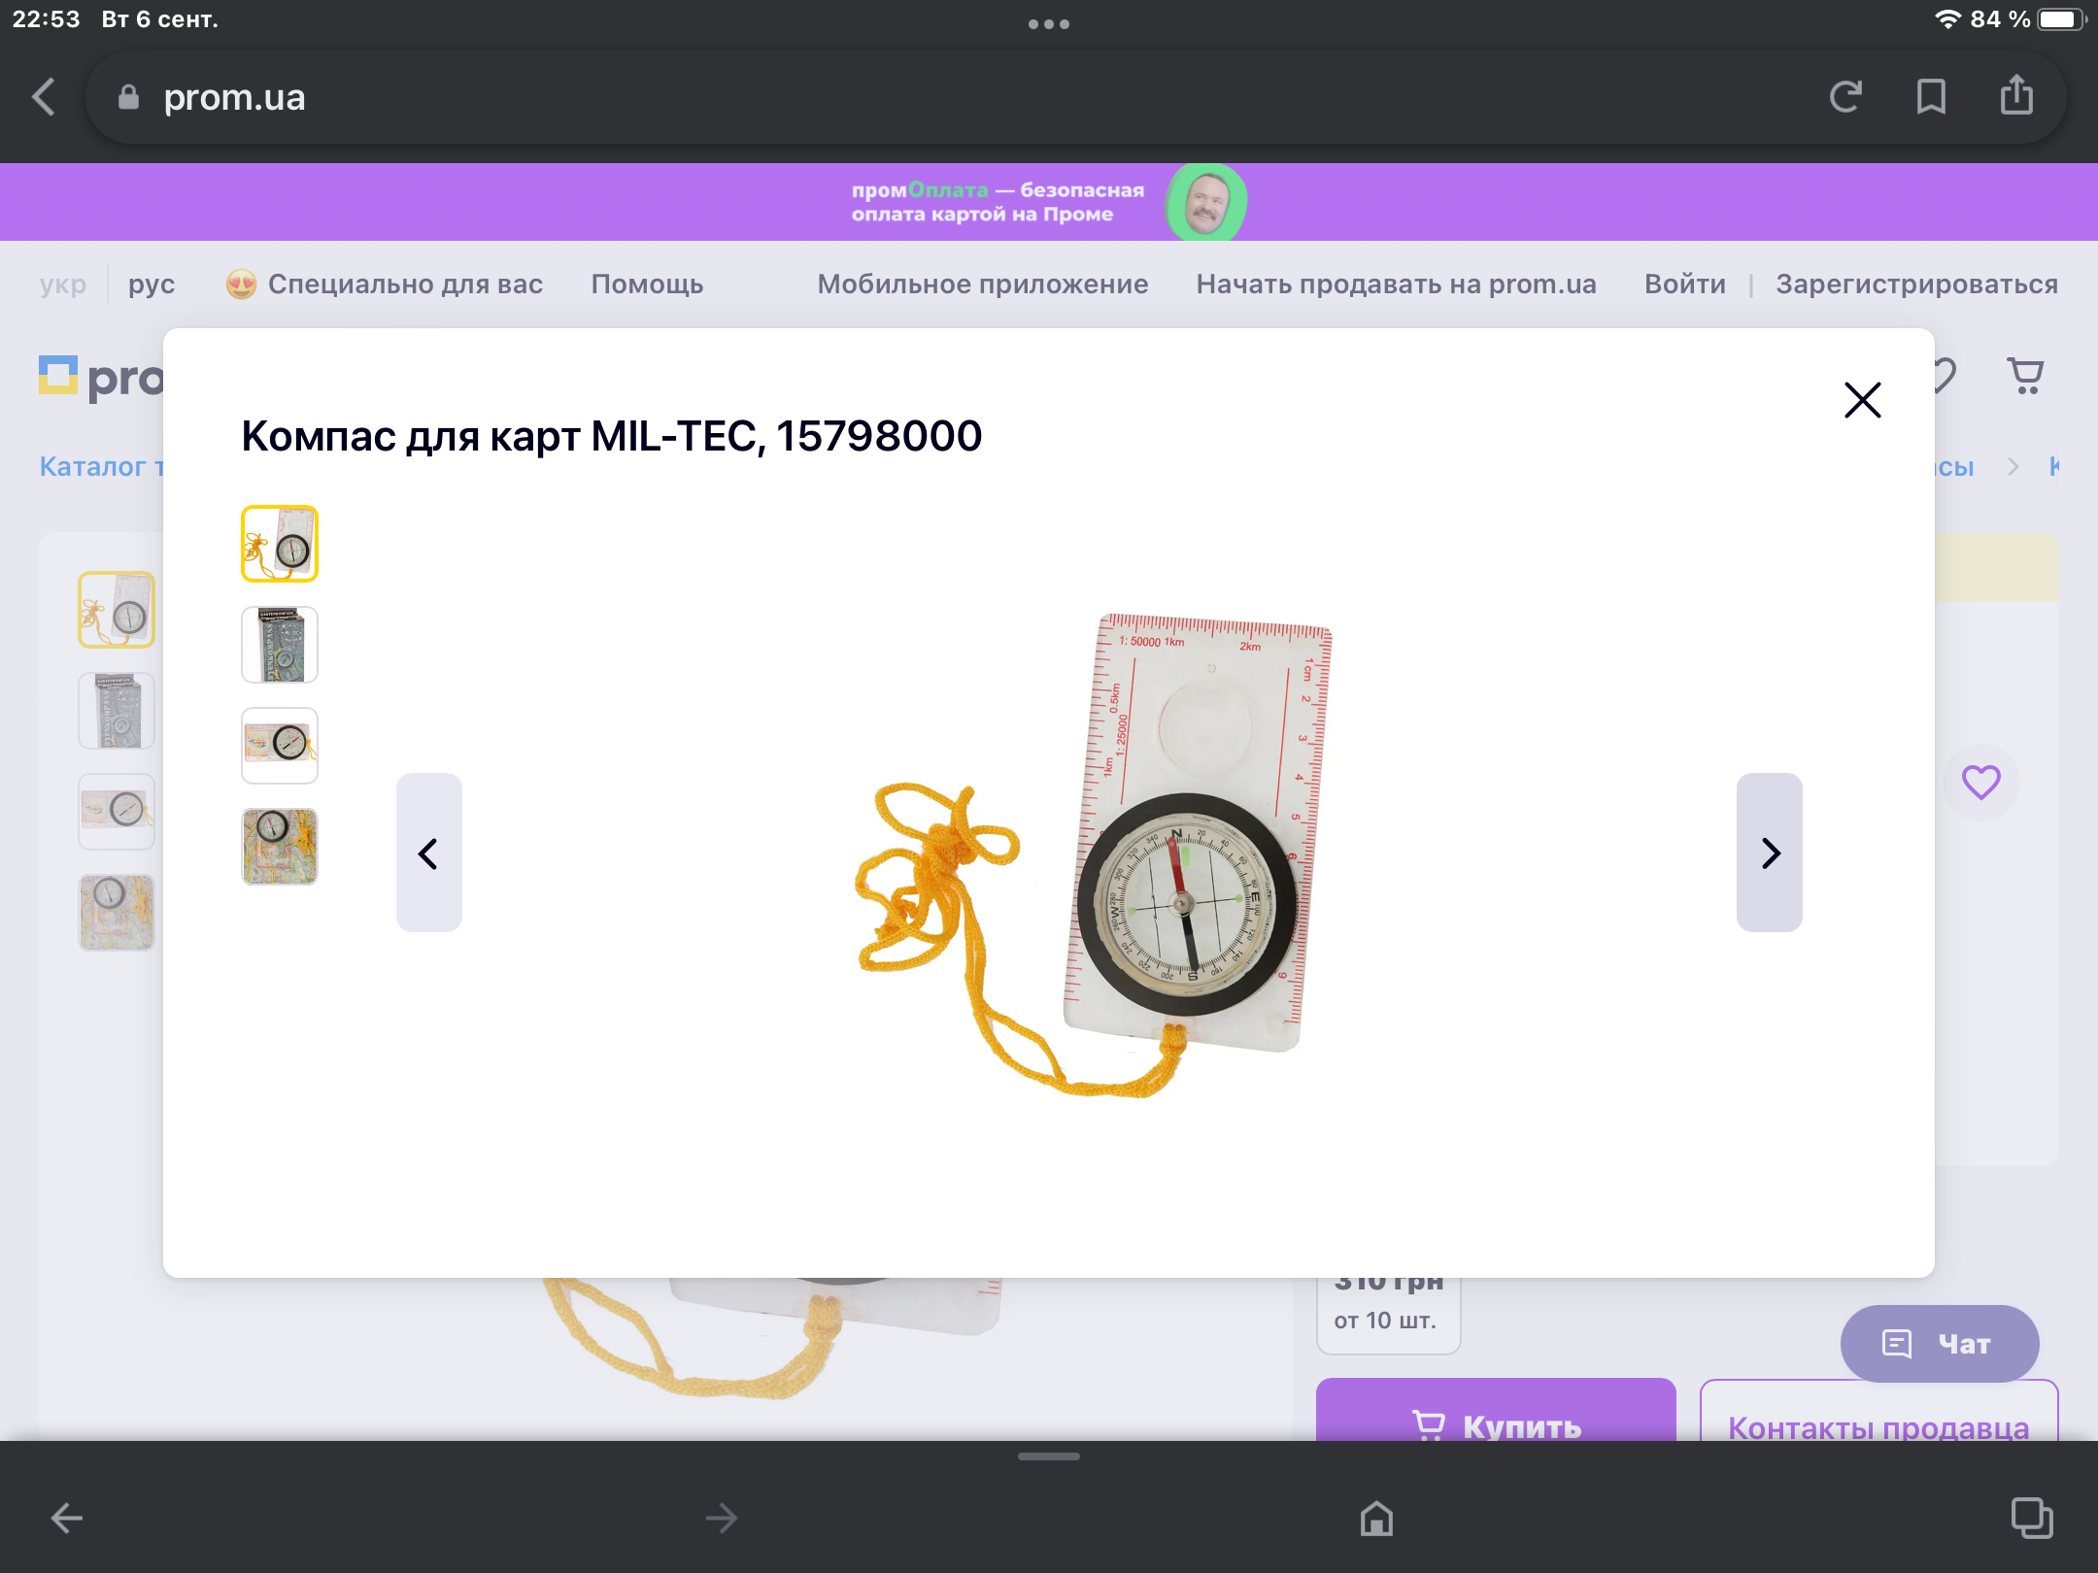Switch site language to укр
2098x1573 pixels.
(63, 284)
